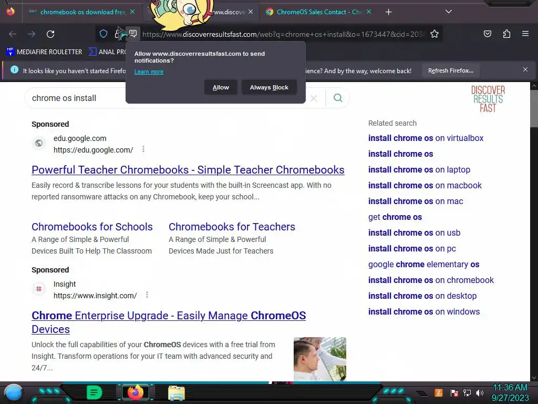The height and width of the screenshot is (404, 538).
Task: Open File Explorer from taskbar
Action: 177,393
